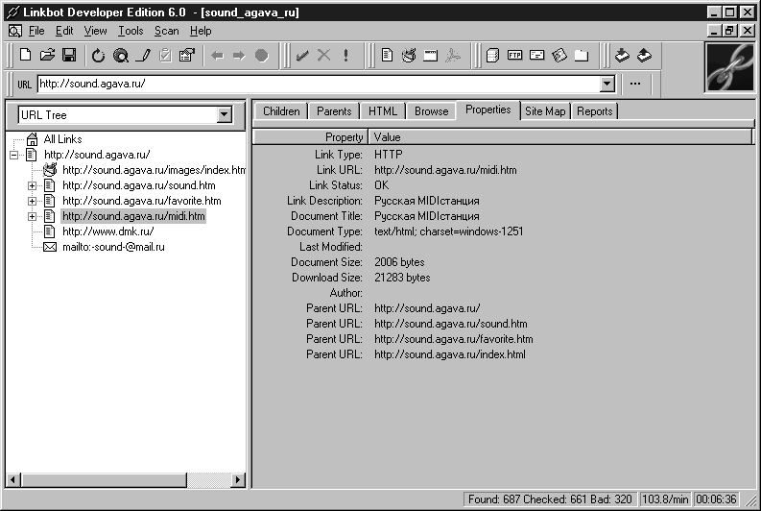Screen dimensions: 761x511
Task: Collapse the http://sound.agava.ru/ root node
Action: point(14,155)
